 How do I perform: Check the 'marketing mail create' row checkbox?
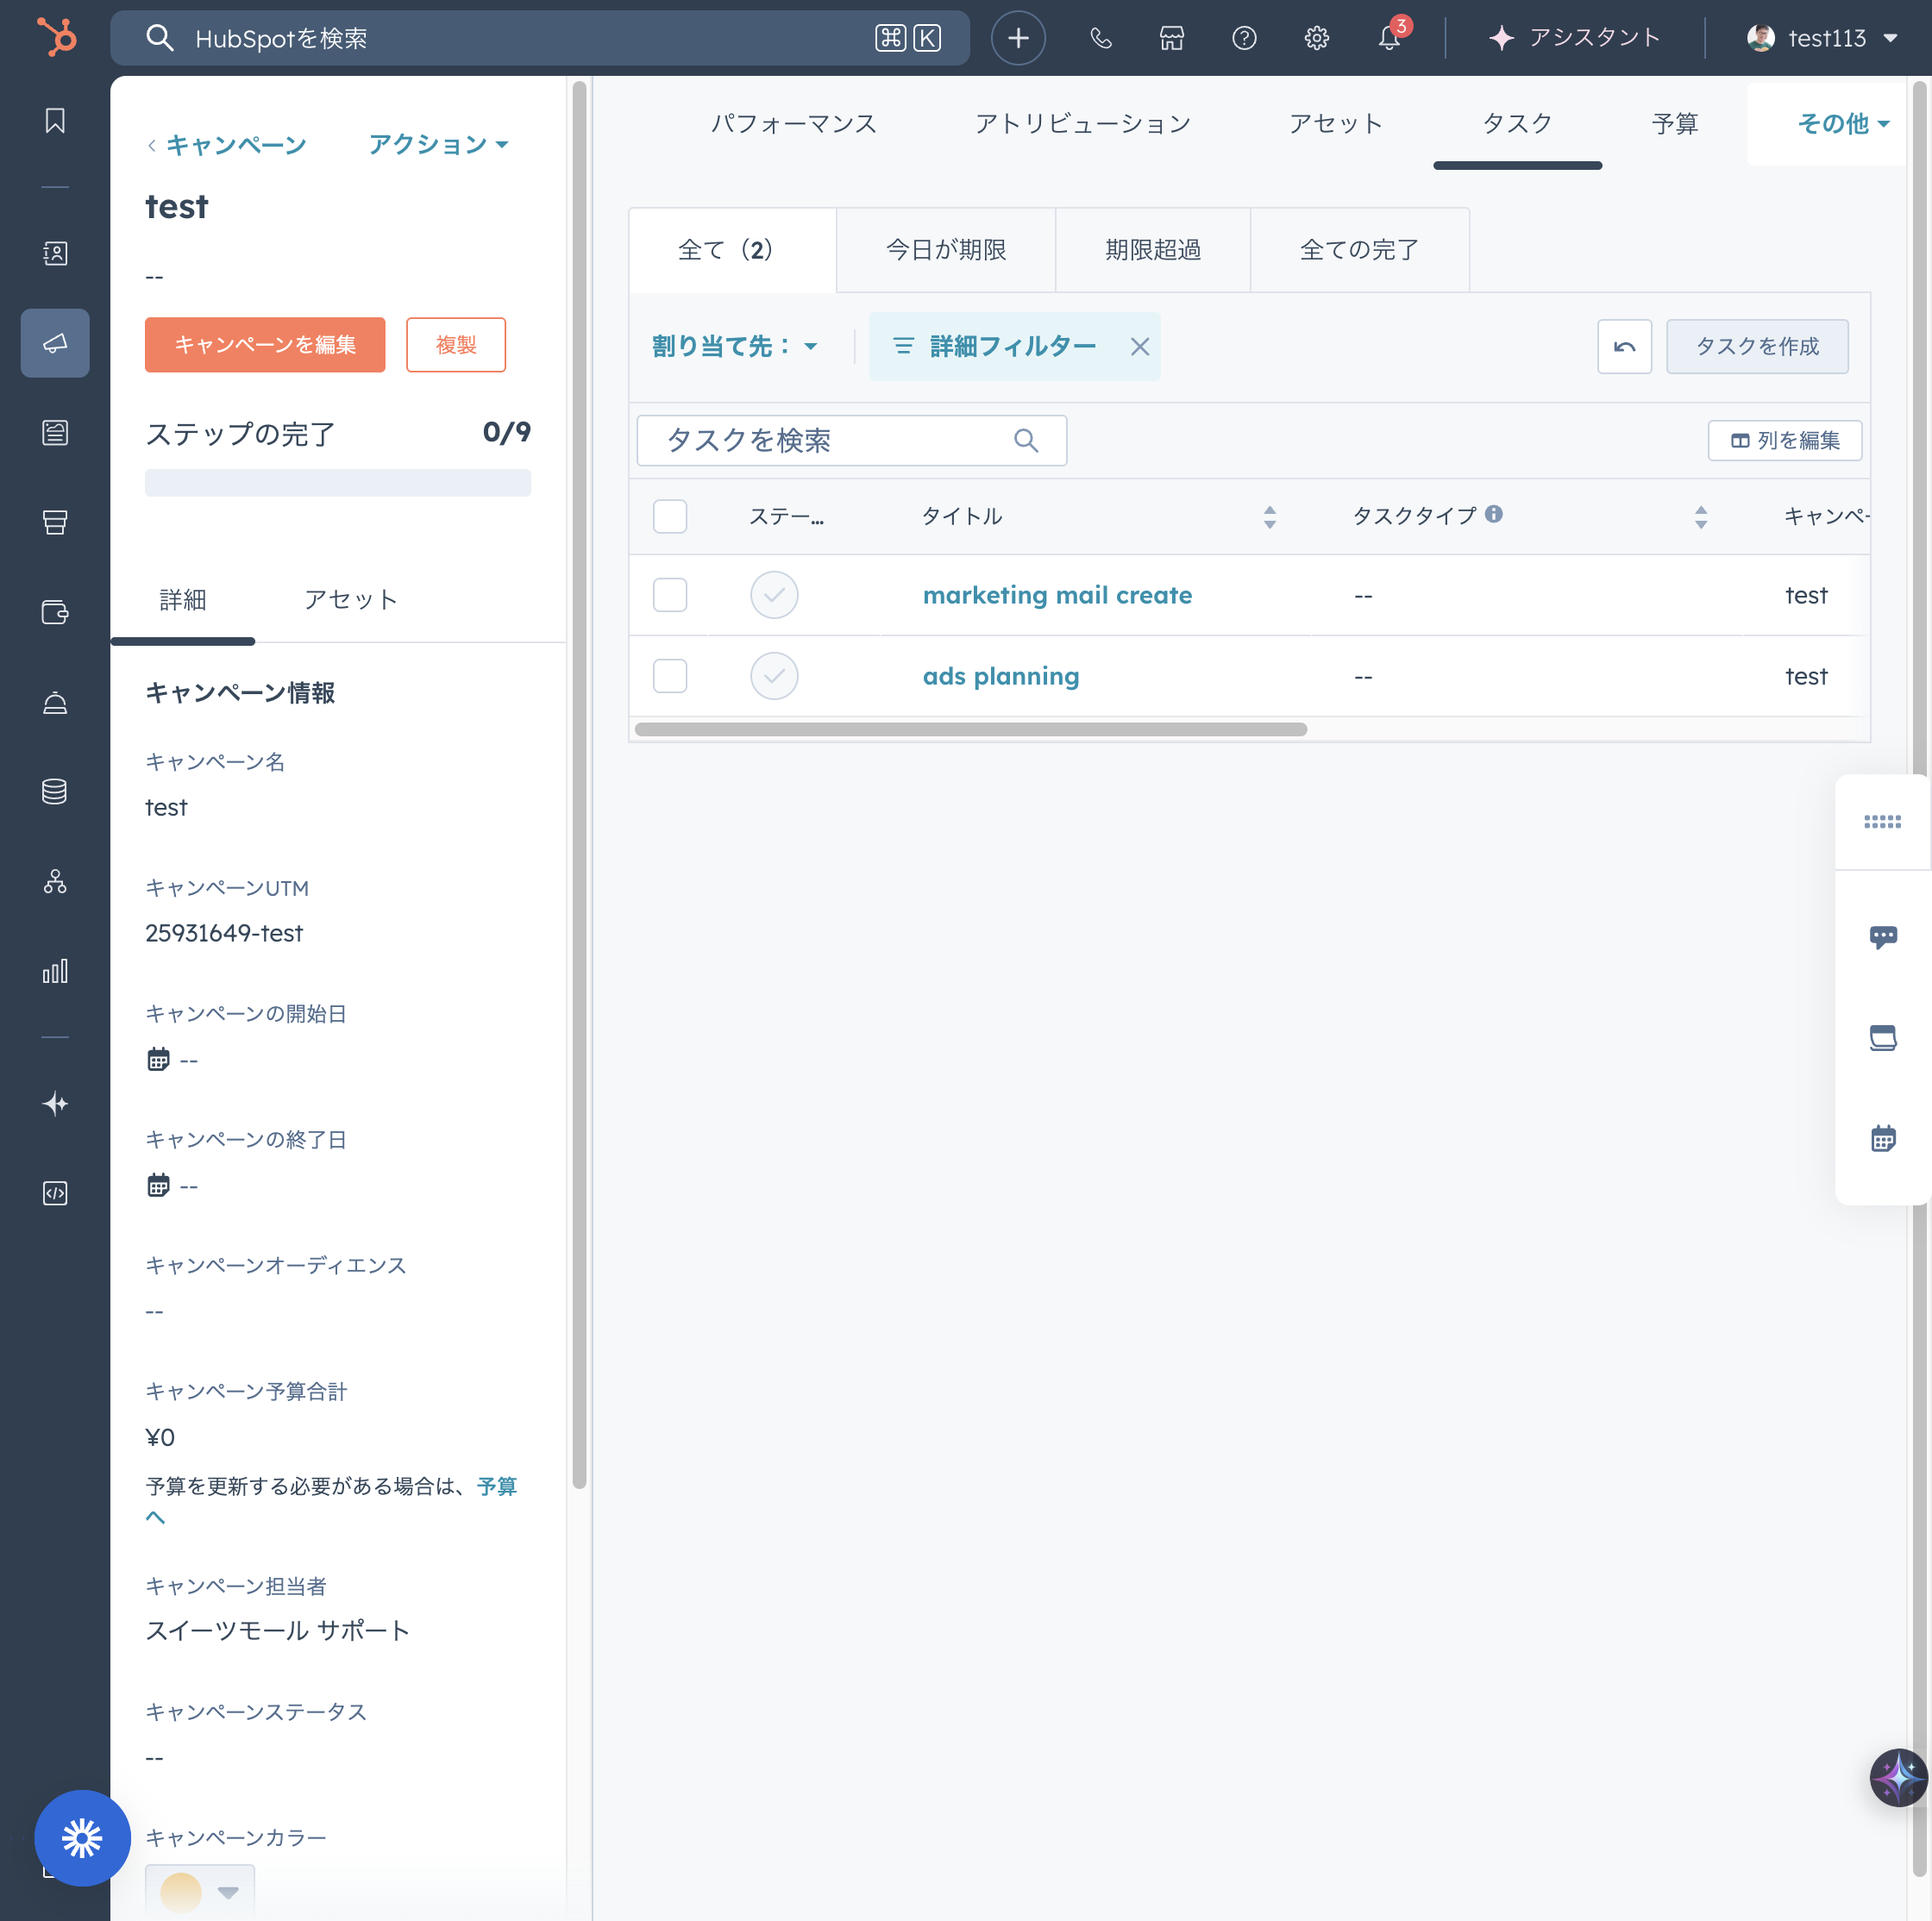coord(669,595)
